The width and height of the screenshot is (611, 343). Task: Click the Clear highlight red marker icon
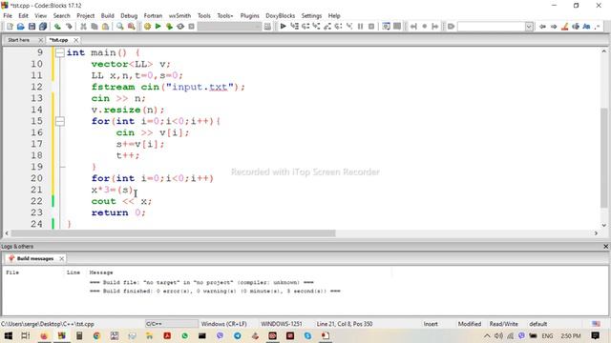(564, 27)
